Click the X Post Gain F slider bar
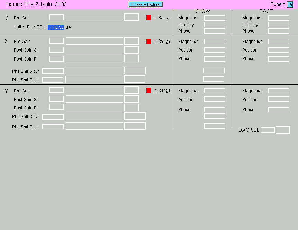298x230 pixels. [x=94, y=58]
